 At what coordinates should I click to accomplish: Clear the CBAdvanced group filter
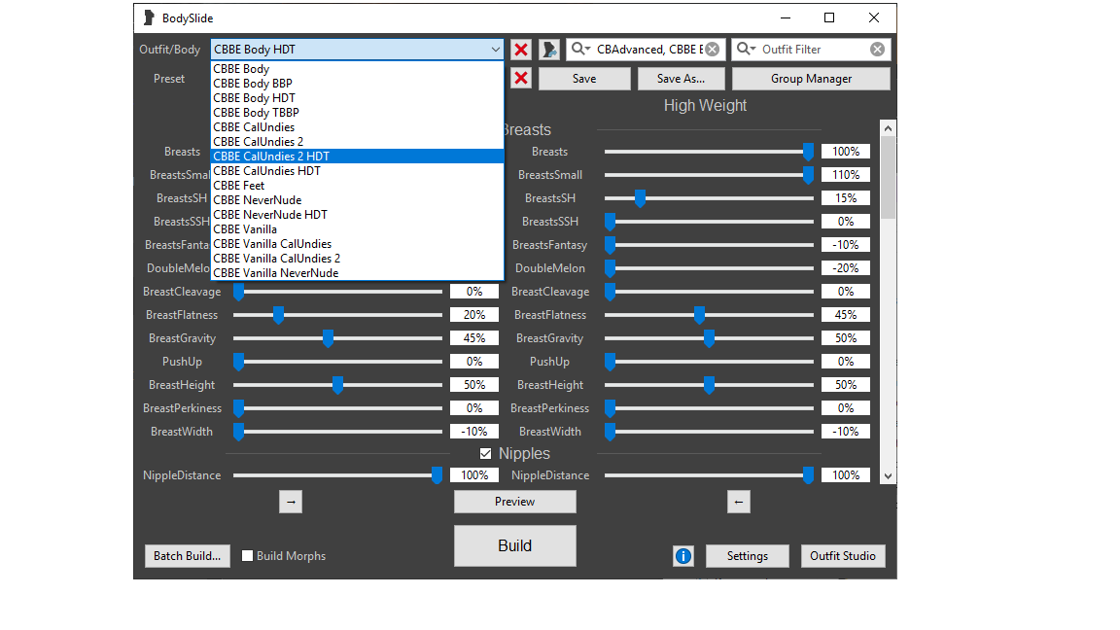click(712, 50)
